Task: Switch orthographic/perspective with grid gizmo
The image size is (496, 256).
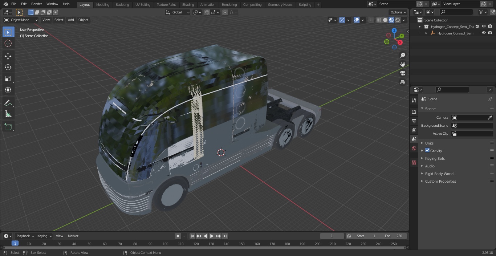Action: pyautogui.click(x=402, y=82)
